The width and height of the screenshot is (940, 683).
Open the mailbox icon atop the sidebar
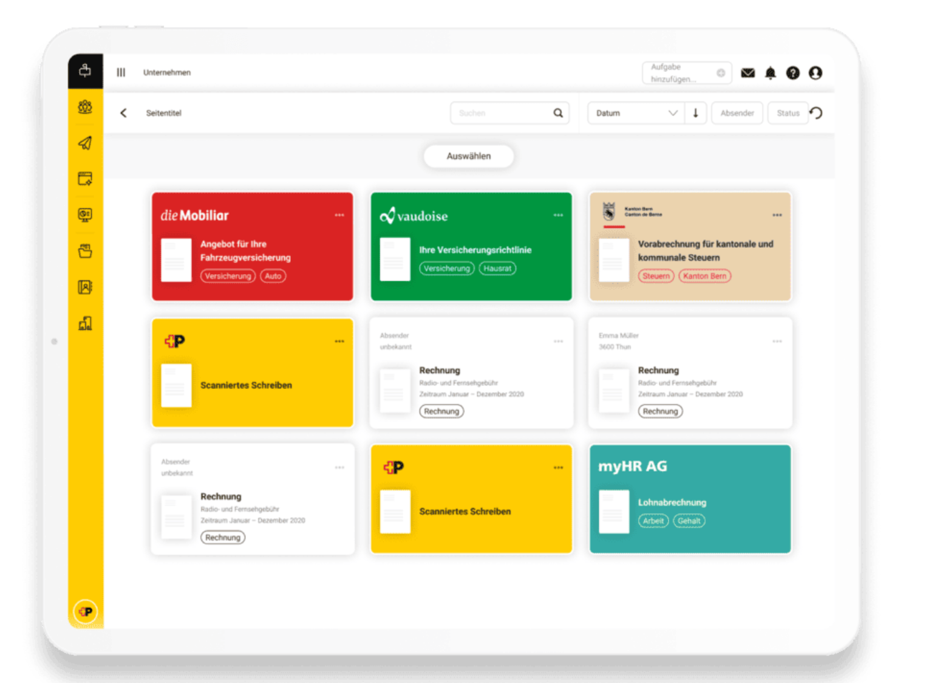pos(85,70)
